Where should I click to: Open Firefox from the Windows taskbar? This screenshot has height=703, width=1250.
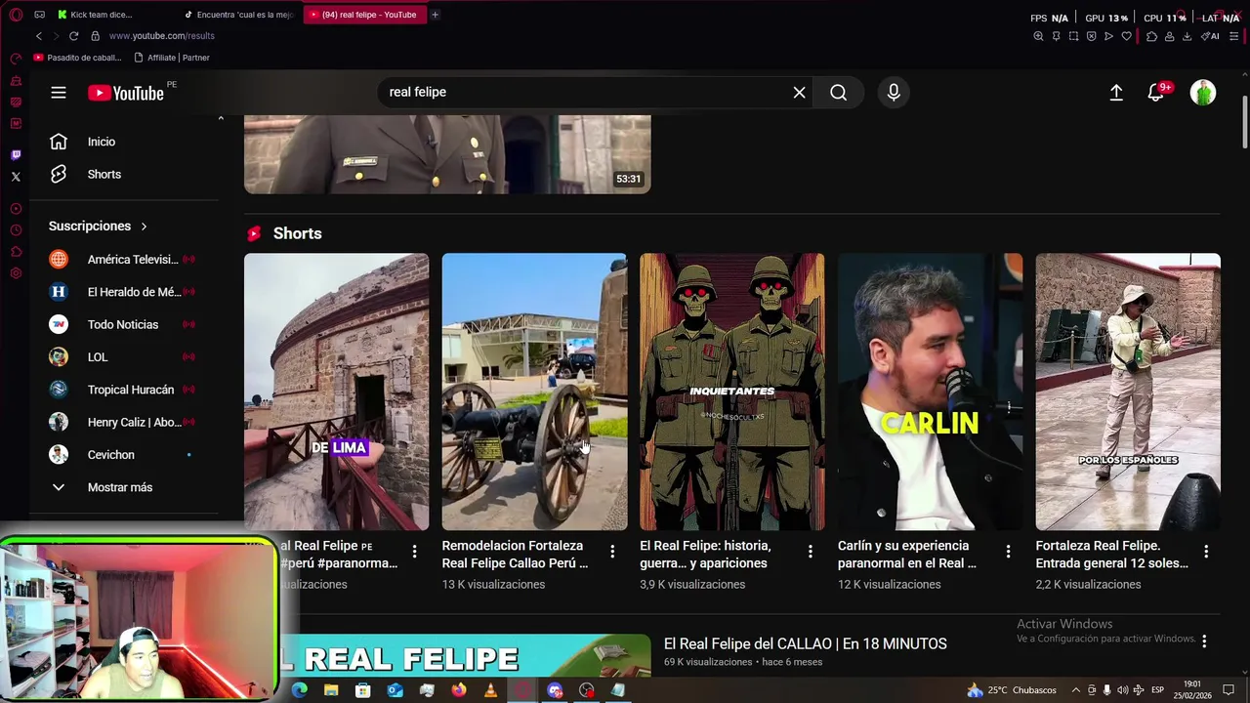[458, 690]
